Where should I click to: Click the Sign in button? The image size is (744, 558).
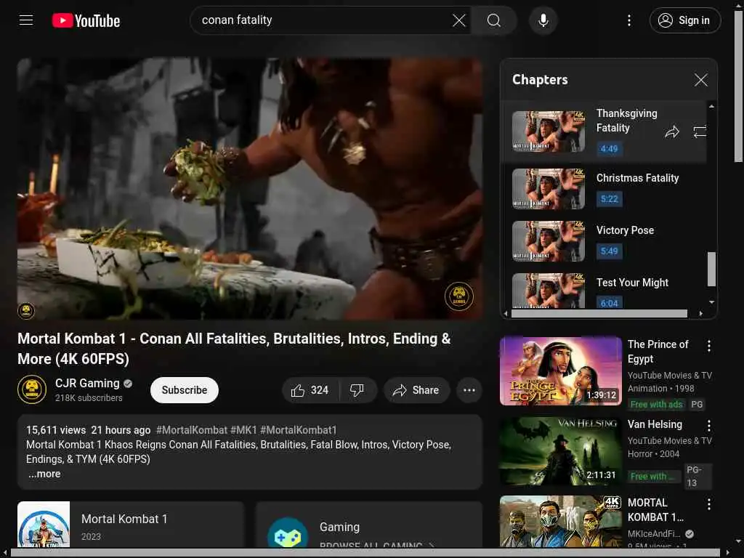tap(685, 20)
